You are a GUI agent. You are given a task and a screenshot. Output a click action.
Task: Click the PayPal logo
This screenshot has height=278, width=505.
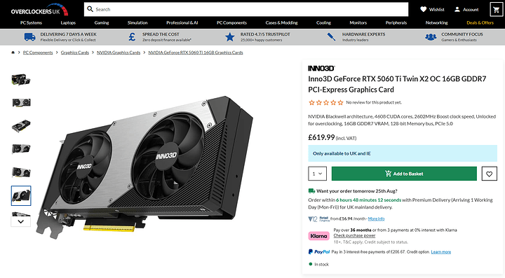319,251
